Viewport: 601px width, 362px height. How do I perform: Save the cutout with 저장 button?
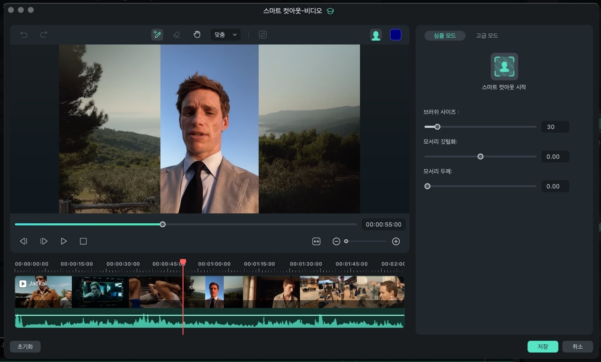point(543,346)
